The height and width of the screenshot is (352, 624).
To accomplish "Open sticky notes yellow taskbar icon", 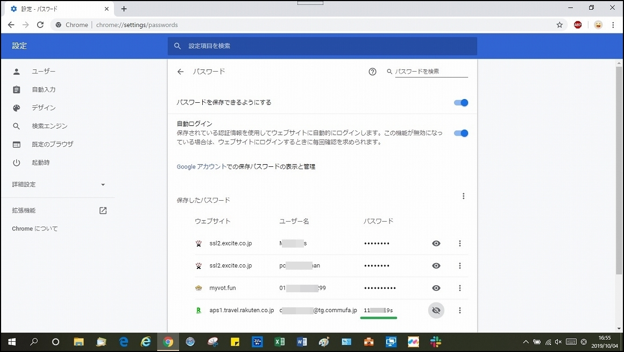I will [x=235, y=342].
